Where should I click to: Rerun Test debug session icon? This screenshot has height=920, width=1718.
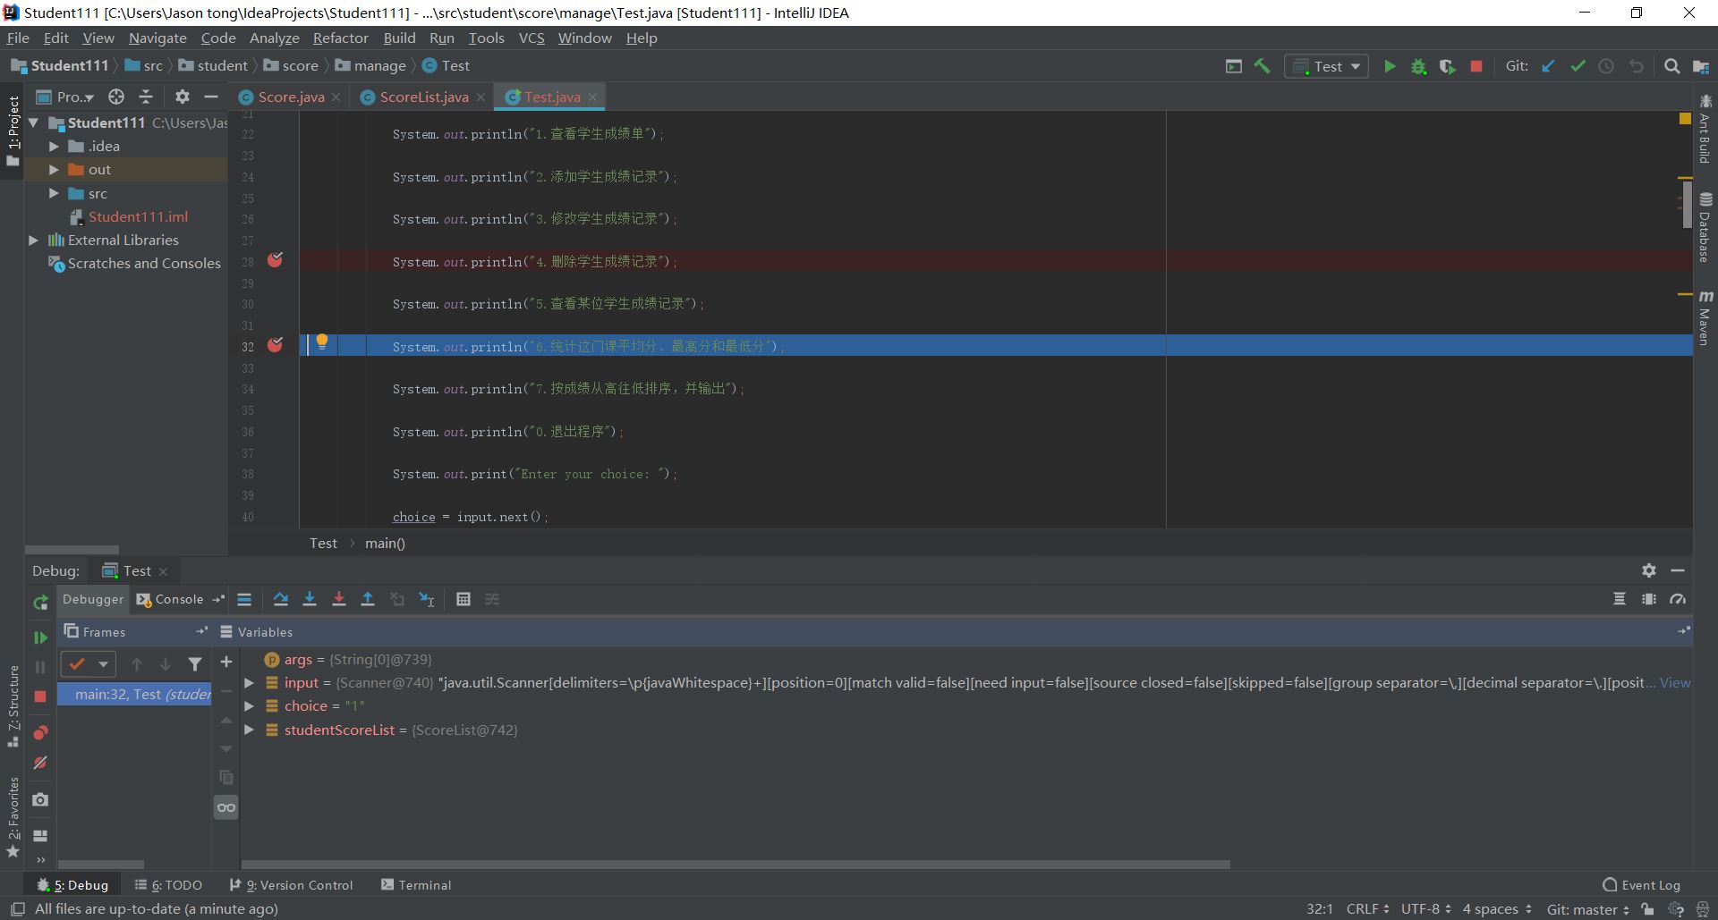[40, 603]
